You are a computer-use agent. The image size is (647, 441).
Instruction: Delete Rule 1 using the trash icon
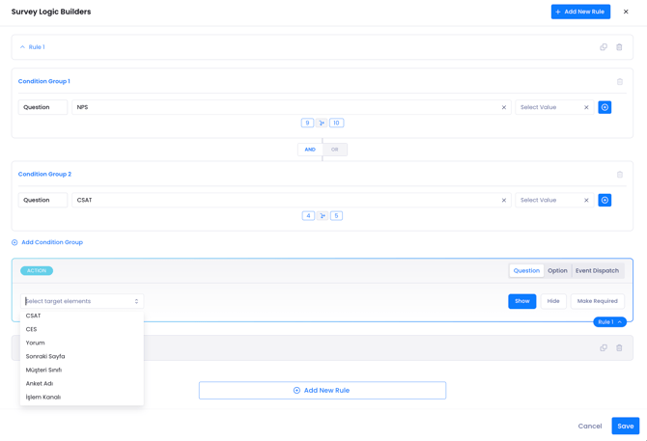pyautogui.click(x=620, y=47)
